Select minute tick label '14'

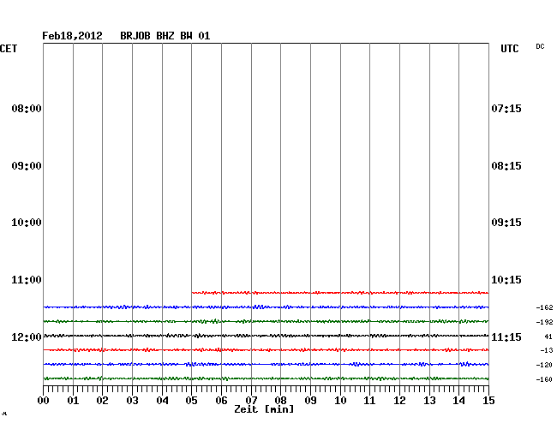point(459,401)
